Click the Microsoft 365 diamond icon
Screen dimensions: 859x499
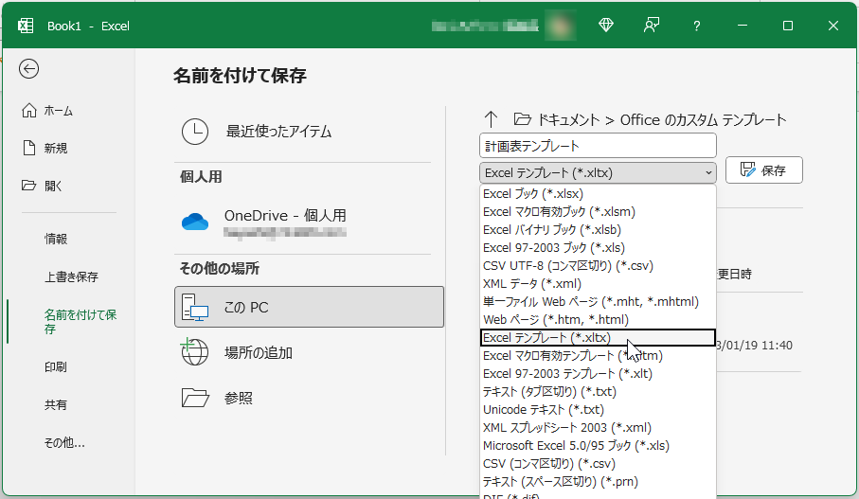point(606,26)
